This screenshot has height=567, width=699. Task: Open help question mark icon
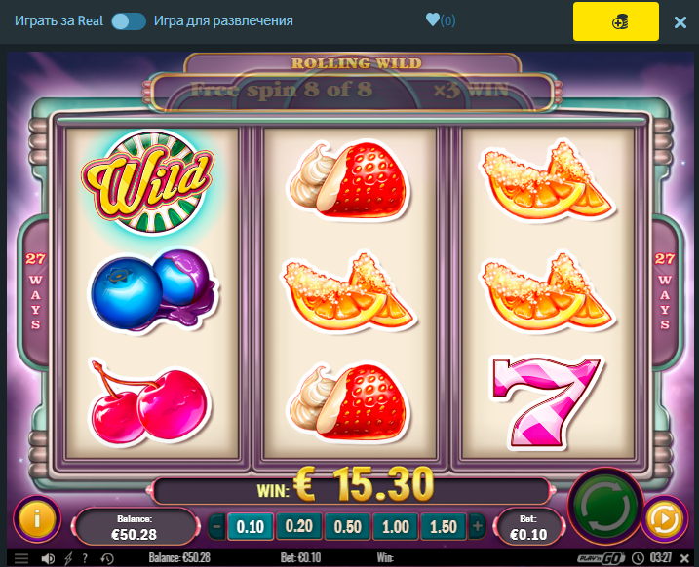click(85, 558)
